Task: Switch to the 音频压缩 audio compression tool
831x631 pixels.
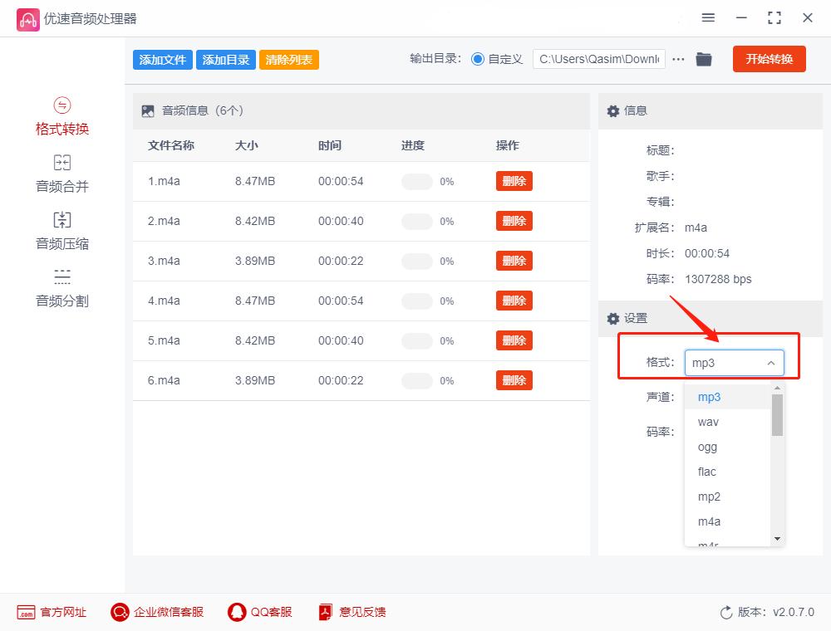Action: coord(62,231)
